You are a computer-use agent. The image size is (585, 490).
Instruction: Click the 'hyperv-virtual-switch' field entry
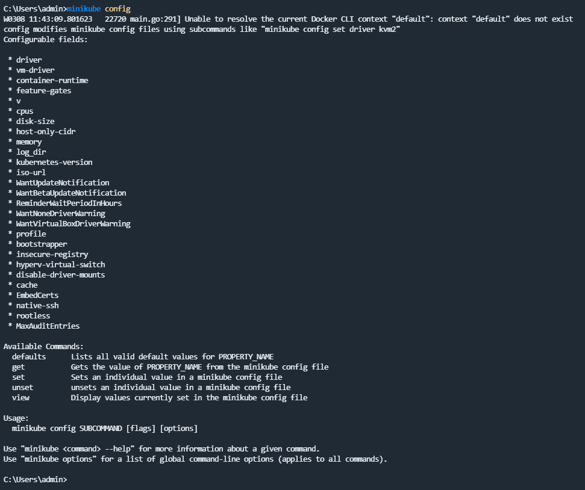(x=60, y=264)
